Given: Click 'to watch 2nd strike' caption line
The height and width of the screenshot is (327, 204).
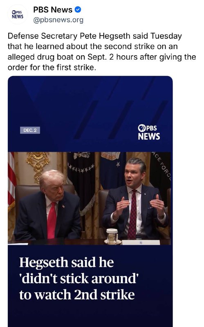Looking at the screenshot, I should [77, 295].
